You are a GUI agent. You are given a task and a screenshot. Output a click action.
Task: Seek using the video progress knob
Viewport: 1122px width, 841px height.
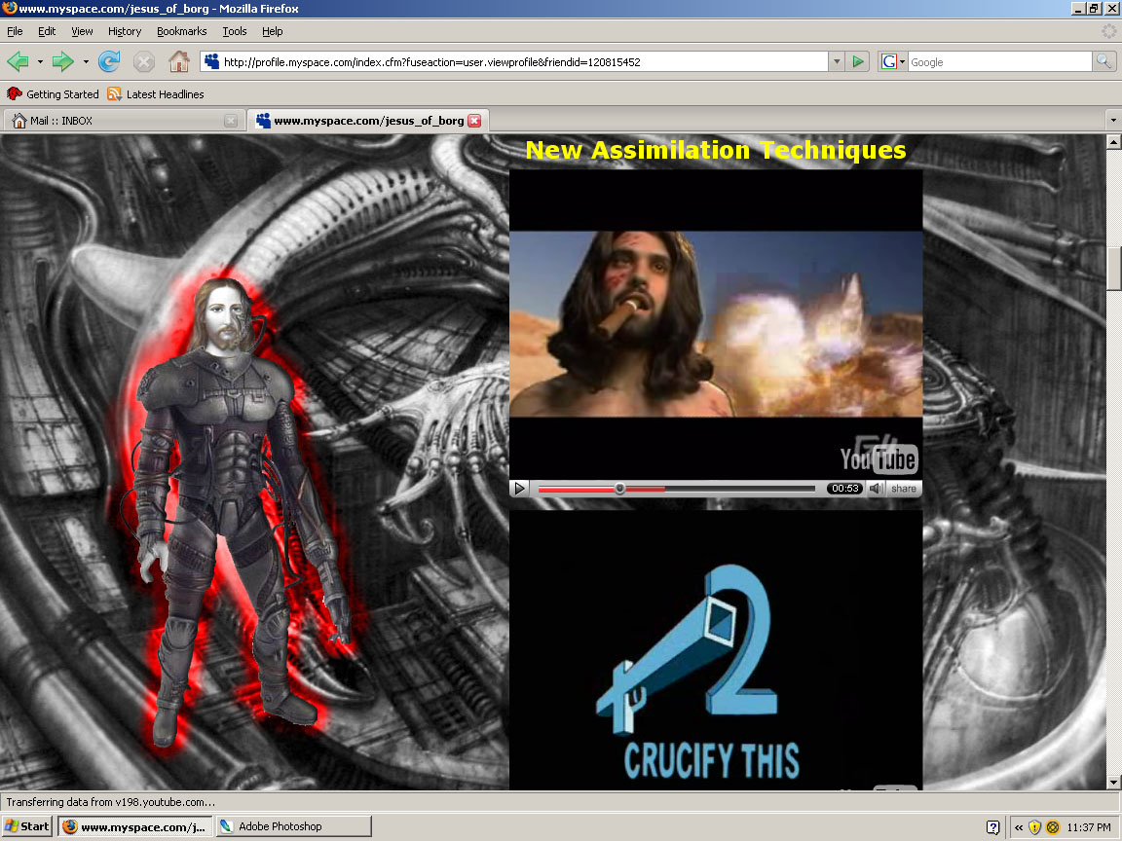619,489
